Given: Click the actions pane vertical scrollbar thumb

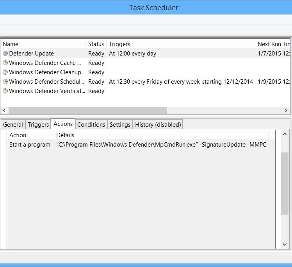Looking at the screenshot, I should point(285,183).
